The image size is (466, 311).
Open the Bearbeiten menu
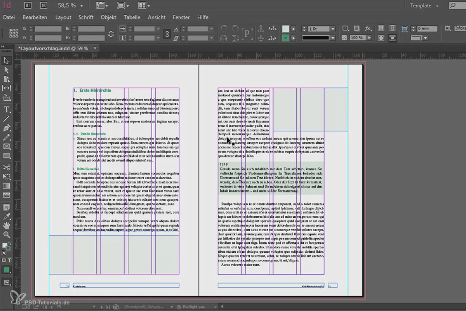point(35,17)
